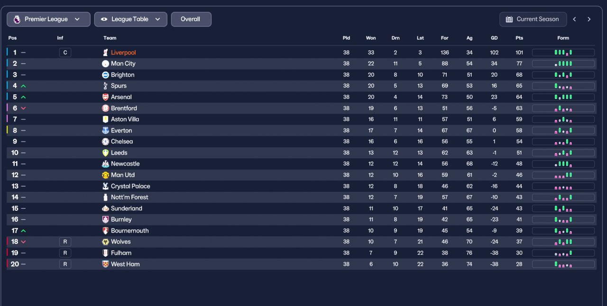Go to next season with right arrow
Screen dimensions: 607x306
(589, 19)
